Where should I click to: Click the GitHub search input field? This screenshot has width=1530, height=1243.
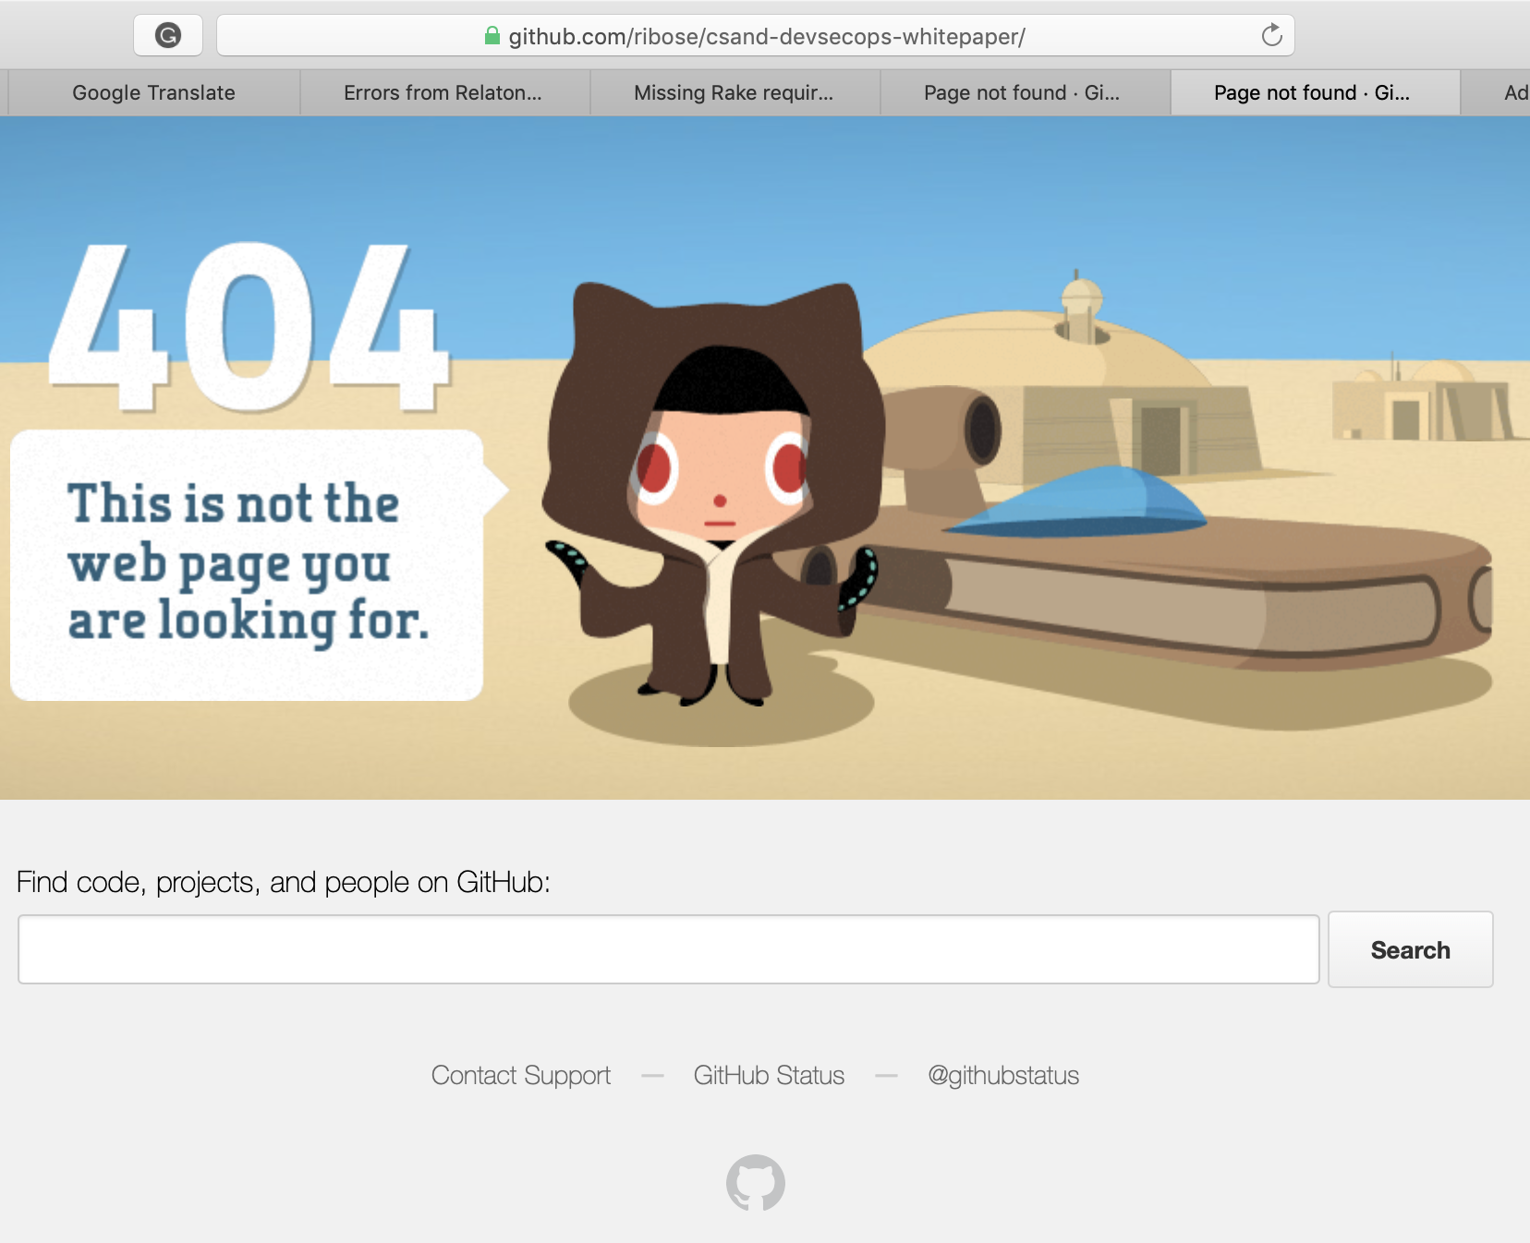click(669, 949)
